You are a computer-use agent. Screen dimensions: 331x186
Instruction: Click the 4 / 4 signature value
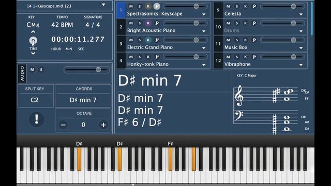point(93,25)
